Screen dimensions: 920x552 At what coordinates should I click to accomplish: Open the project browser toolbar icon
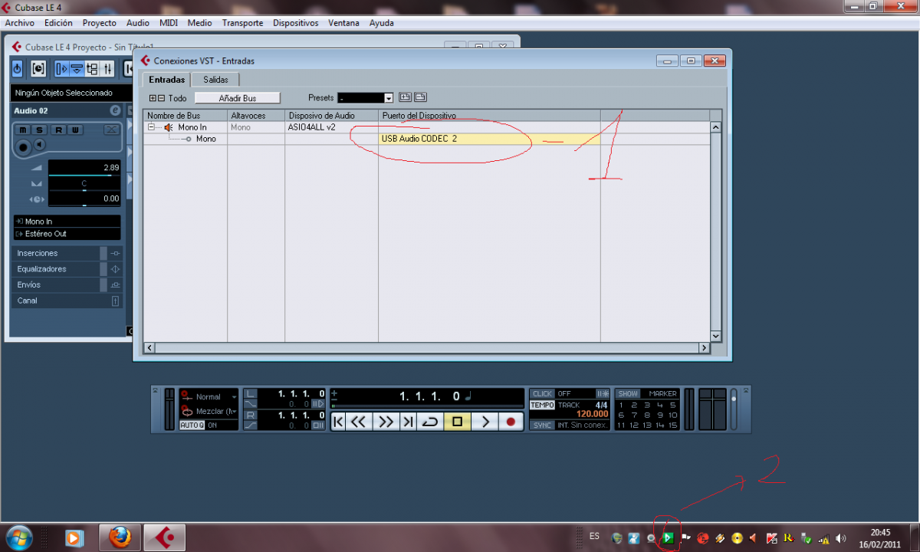92,69
